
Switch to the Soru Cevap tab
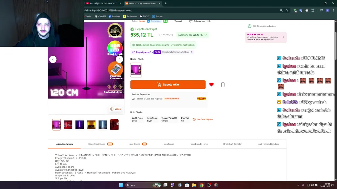138,144
